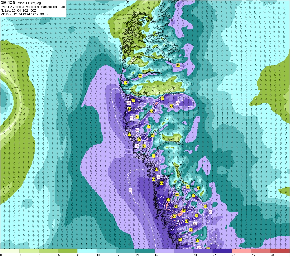Viewport: 290px width, 257px height.
Task: Click the "(+36 h)" forecast offset text
Action: pyautogui.click(x=42, y=14)
